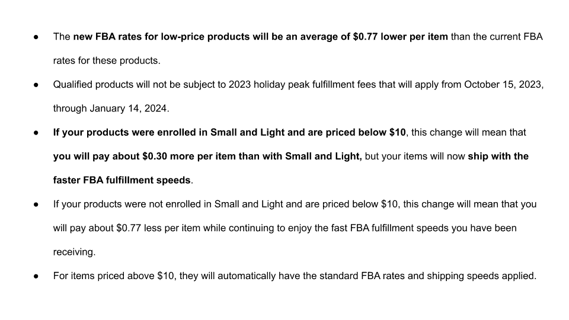Click bold text "faster FBA fulfillment speeds"
This screenshot has width=569, height=320.
[x=122, y=180]
